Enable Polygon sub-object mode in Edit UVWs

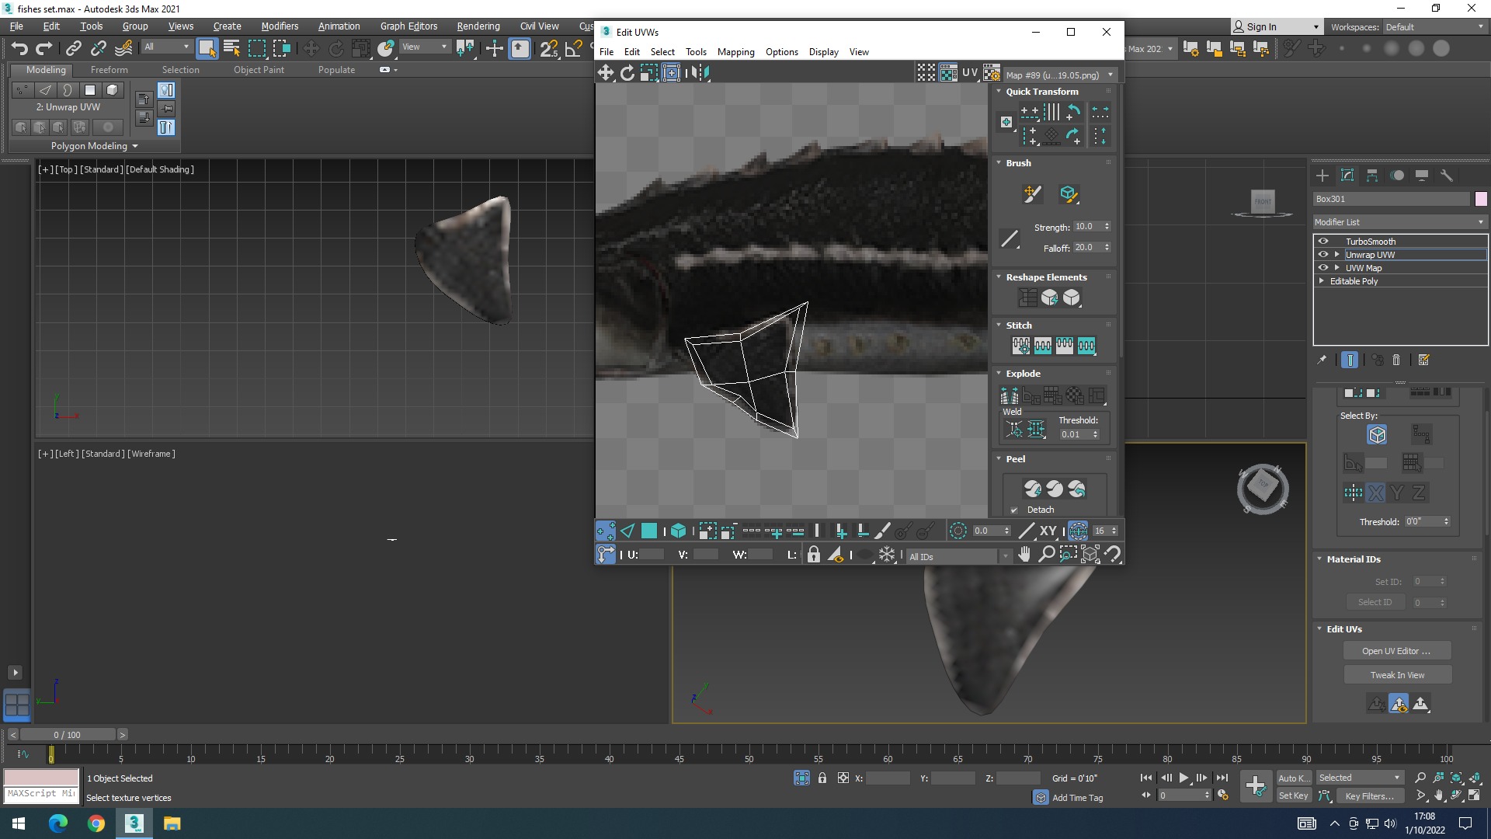(x=649, y=531)
